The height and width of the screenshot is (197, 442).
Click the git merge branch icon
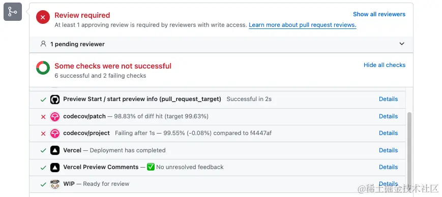click(13, 12)
